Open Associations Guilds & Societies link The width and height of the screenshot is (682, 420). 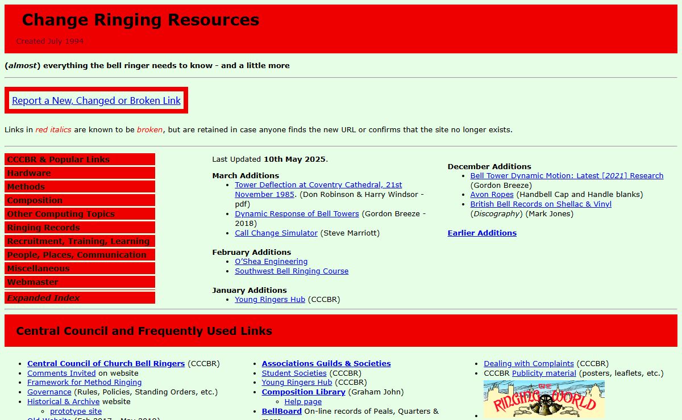(x=326, y=363)
